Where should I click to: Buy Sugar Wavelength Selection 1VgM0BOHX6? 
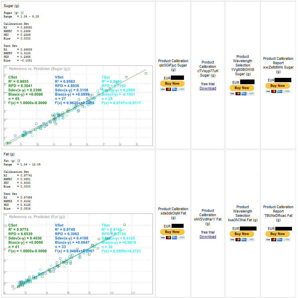click(242, 88)
